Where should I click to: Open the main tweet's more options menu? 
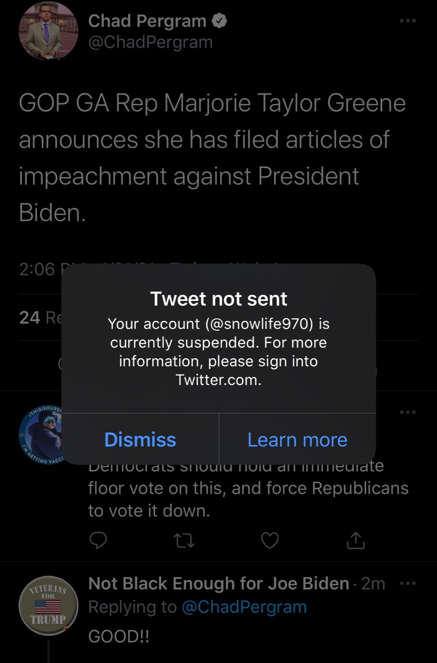pos(408,21)
